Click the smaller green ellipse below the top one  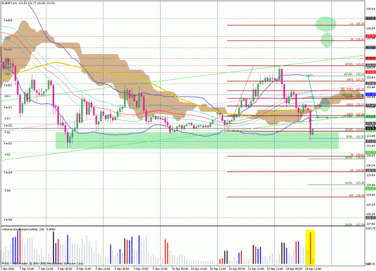(327, 40)
